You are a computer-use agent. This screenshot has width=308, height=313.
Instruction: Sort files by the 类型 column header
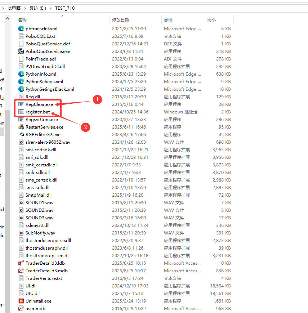(168, 20)
